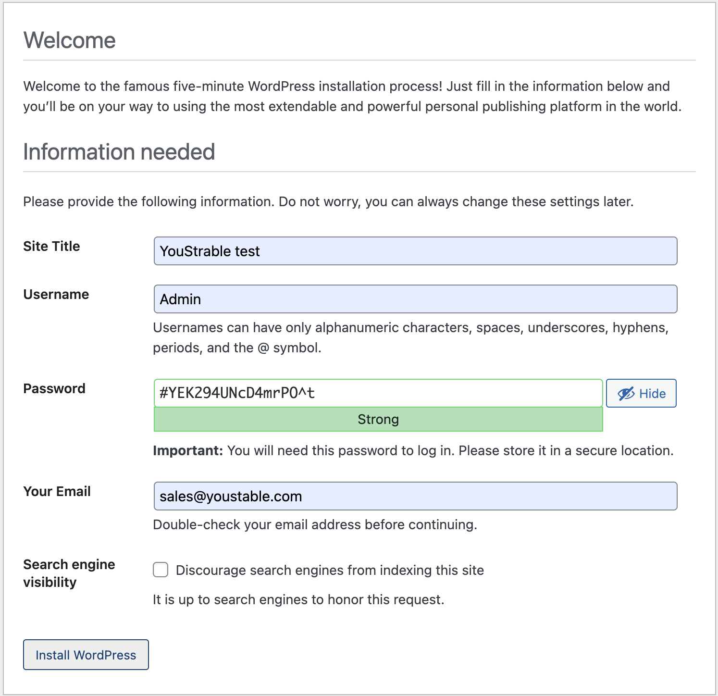Screen dimensions: 718x696
Task: Click the Site Title label
Action: pos(51,246)
